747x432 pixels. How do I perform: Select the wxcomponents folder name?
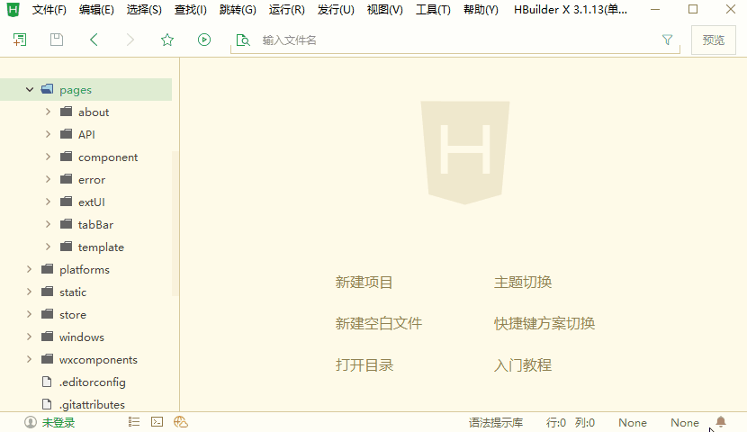(x=98, y=360)
